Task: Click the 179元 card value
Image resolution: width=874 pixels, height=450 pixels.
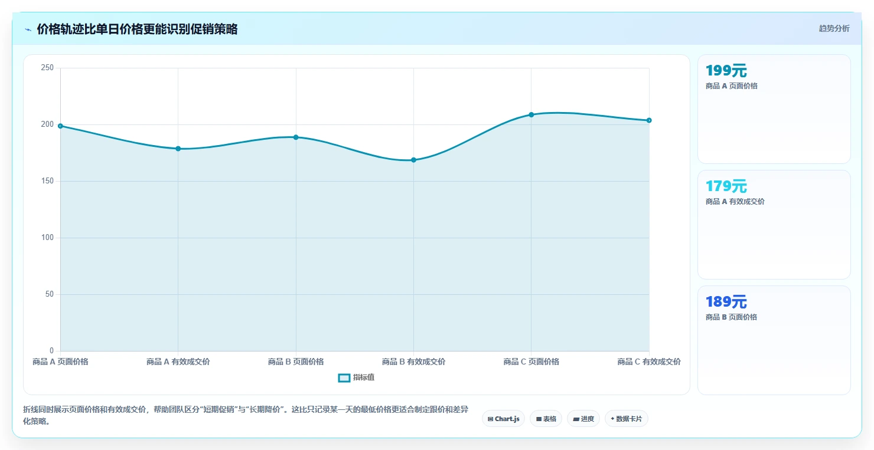Action: (x=726, y=186)
